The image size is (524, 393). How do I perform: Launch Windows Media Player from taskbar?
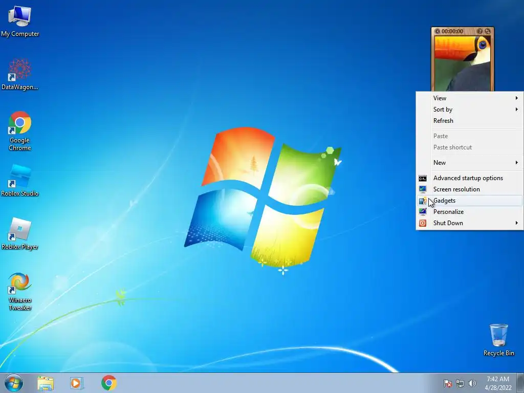[x=77, y=383]
